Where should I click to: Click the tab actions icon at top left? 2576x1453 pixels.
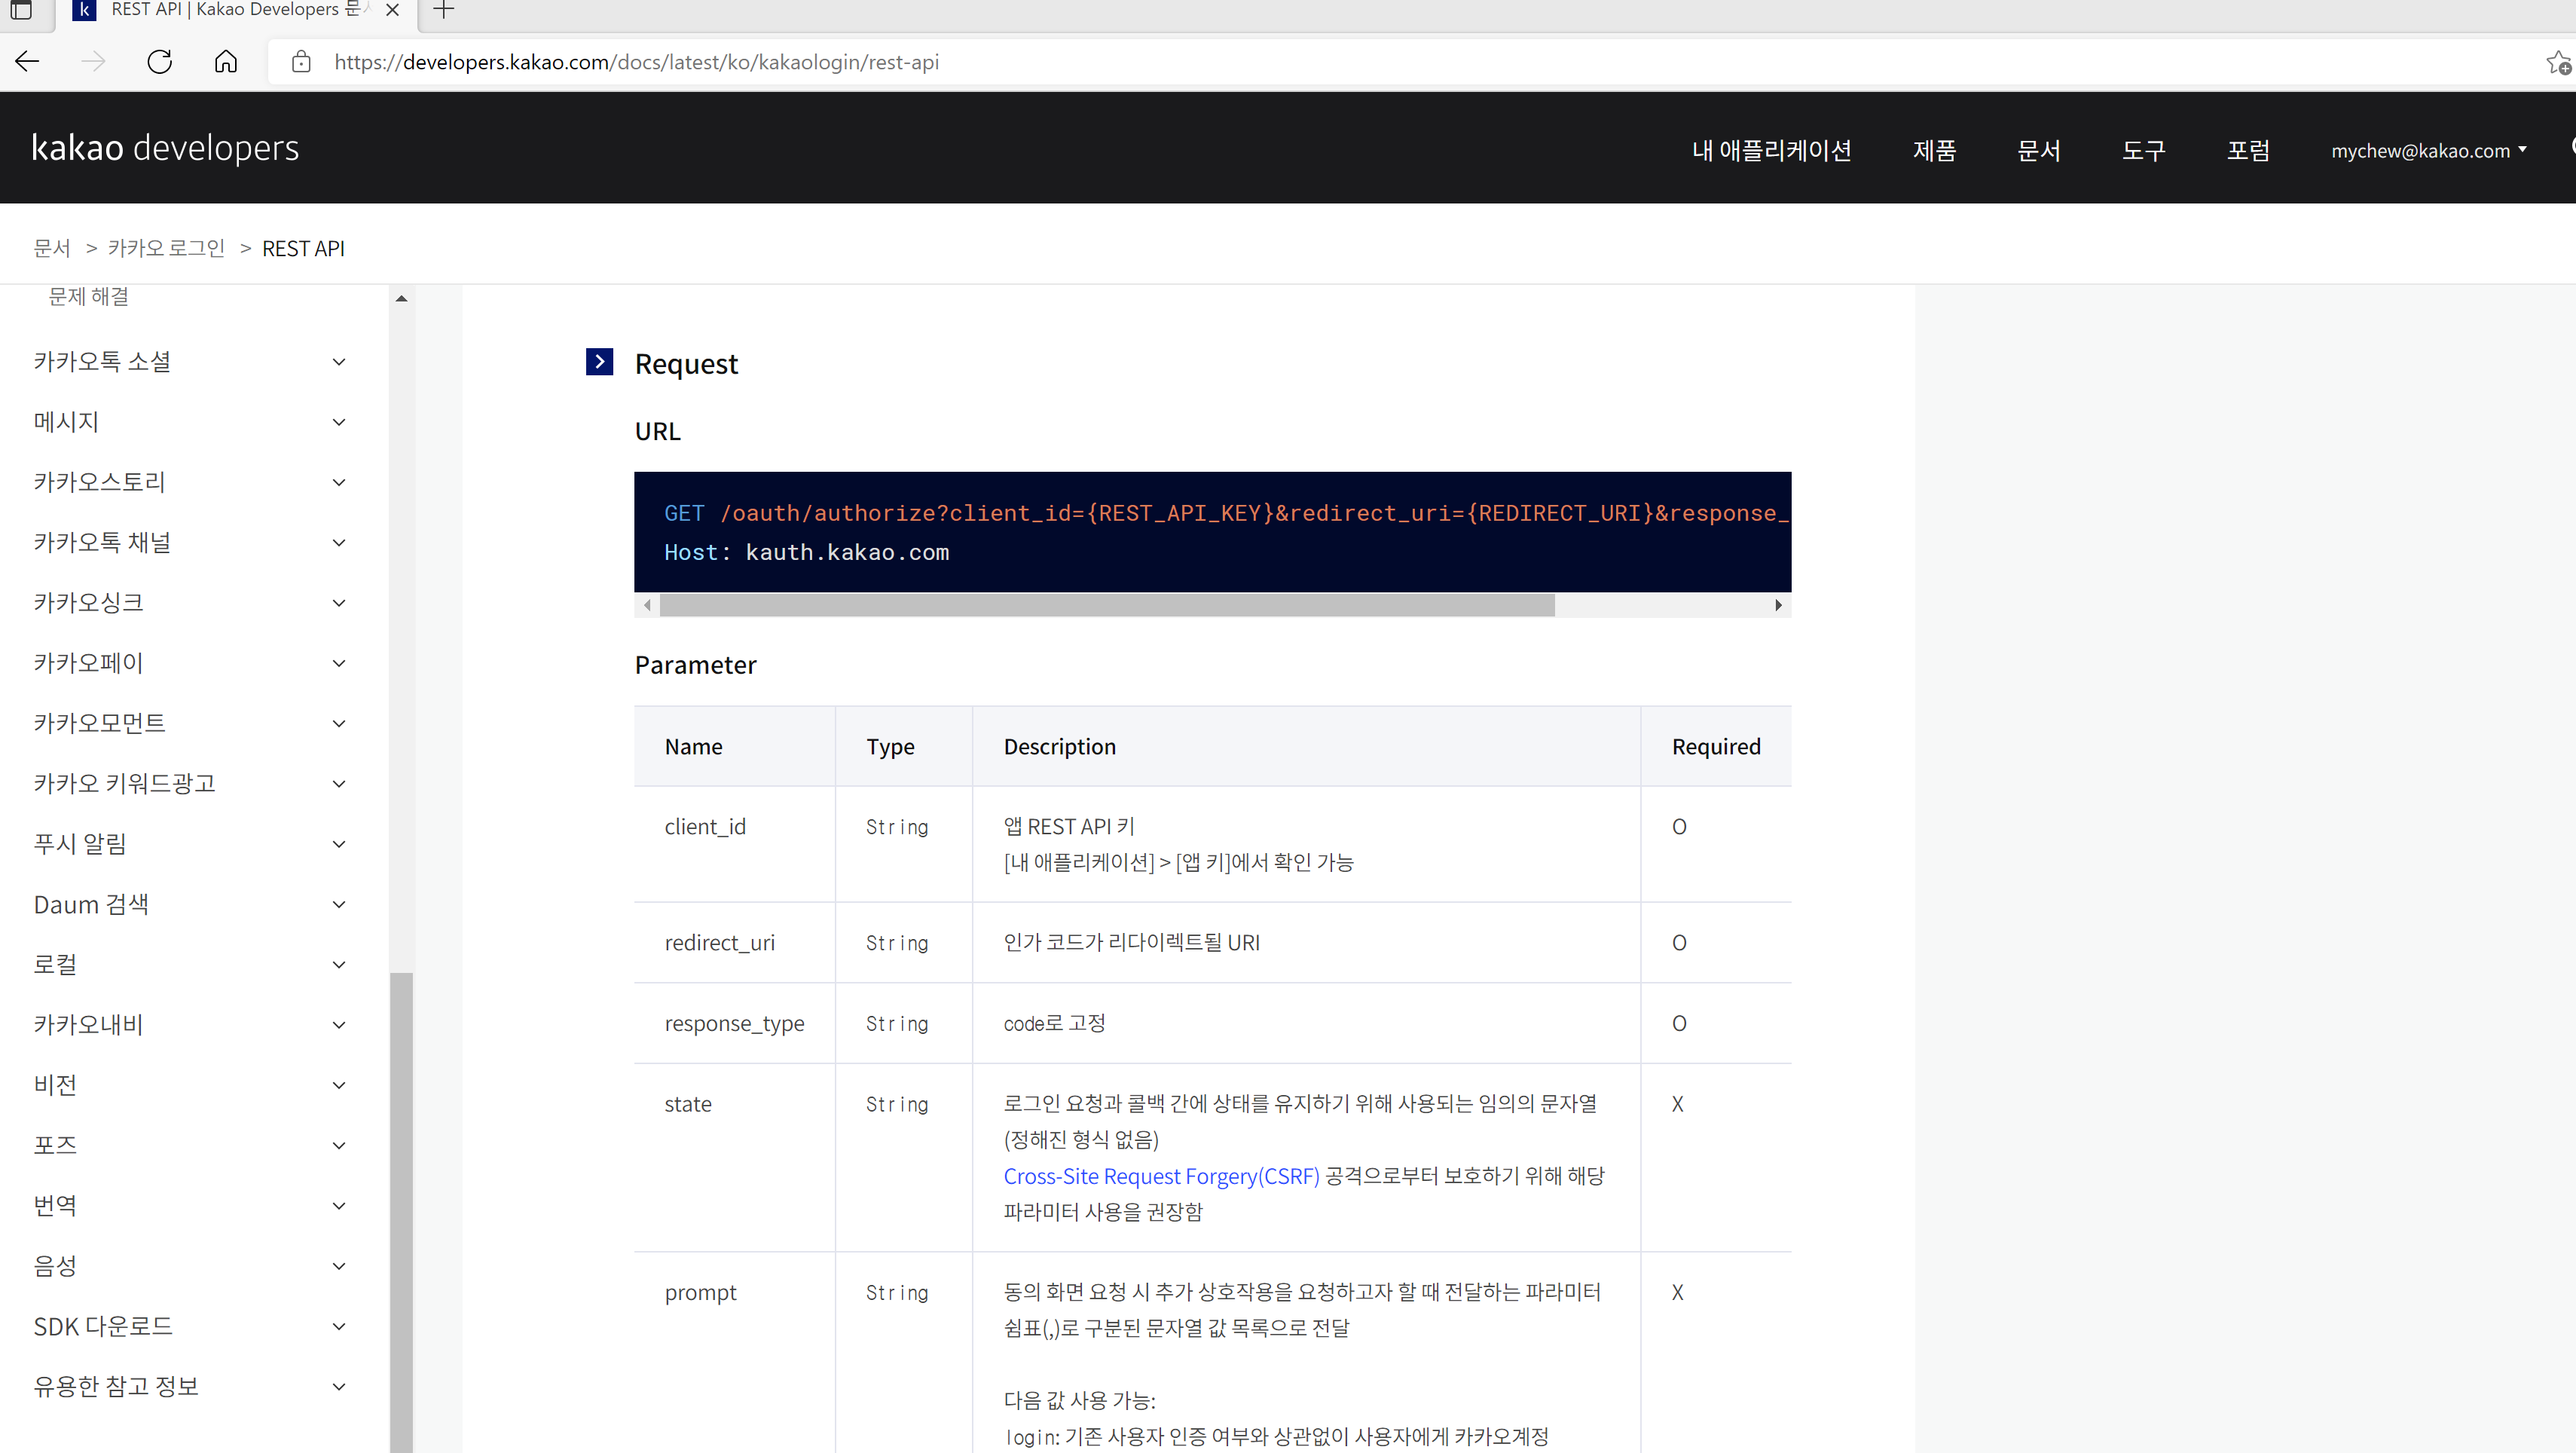pos(21,10)
